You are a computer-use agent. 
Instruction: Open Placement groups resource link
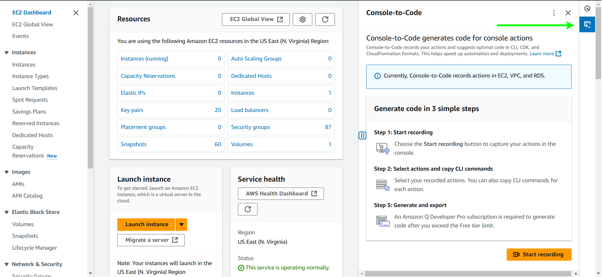tap(143, 127)
